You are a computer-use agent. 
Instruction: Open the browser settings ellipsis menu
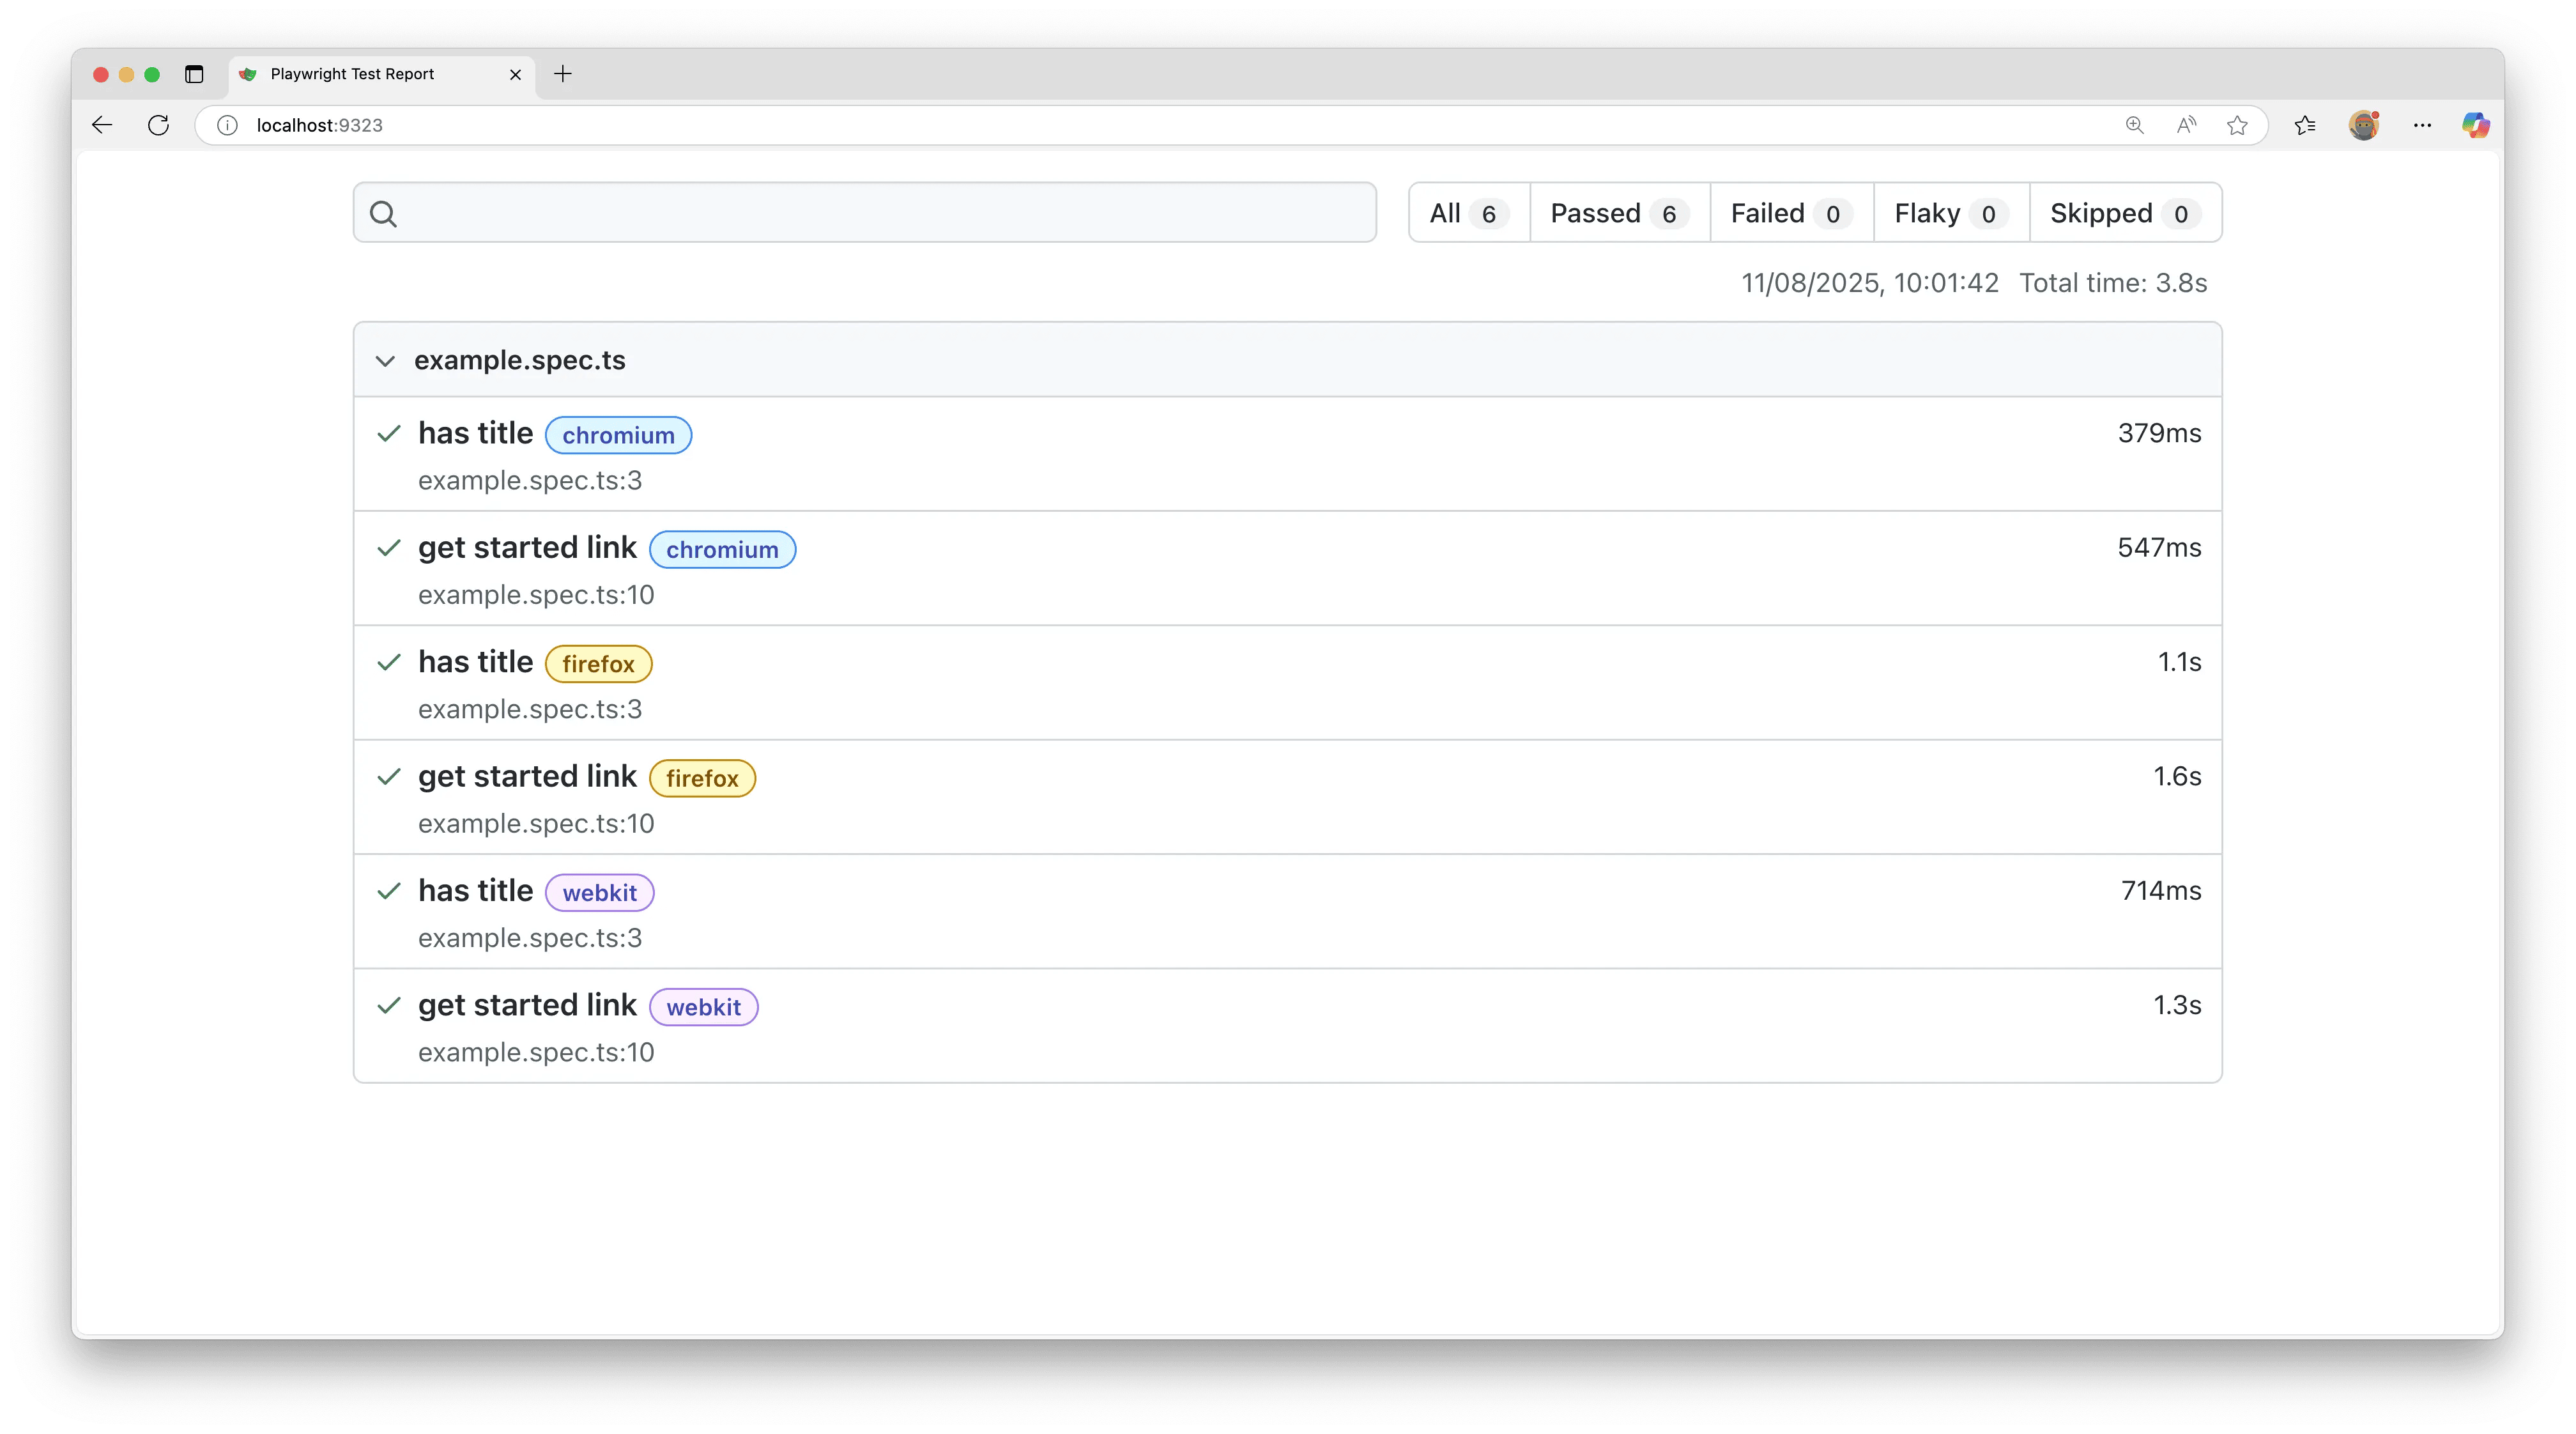click(2422, 125)
